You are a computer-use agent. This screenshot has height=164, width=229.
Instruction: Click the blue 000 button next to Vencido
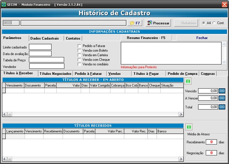pyautogui.click(x=222, y=91)
